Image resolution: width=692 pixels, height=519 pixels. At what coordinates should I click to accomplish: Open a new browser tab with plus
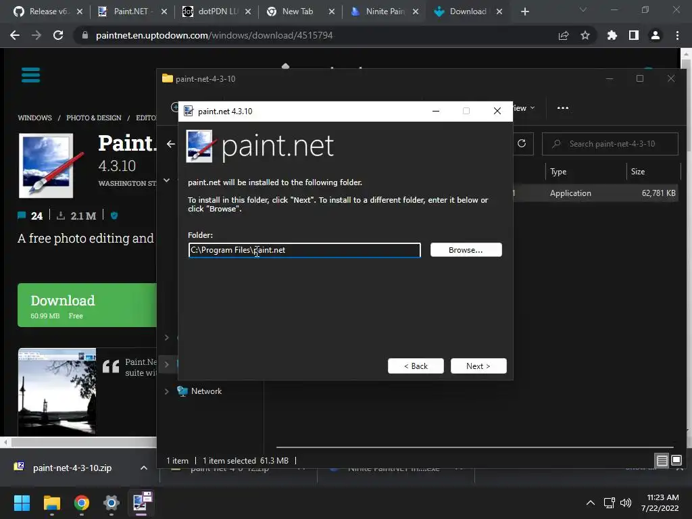click(x=524, y=11)
